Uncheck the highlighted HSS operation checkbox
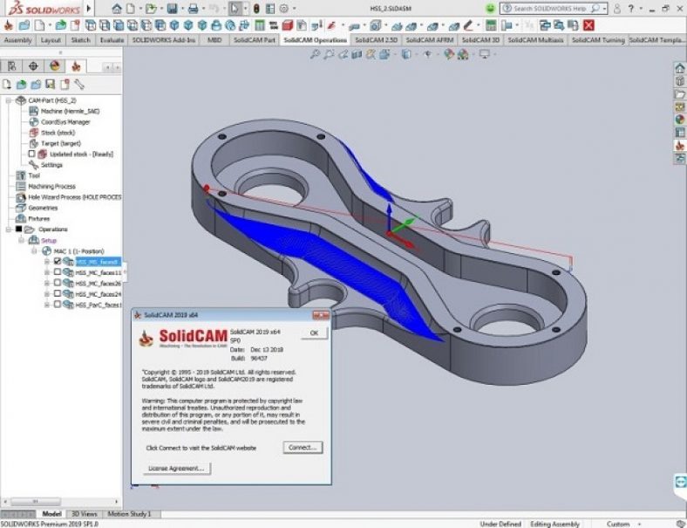 point(57,261)
